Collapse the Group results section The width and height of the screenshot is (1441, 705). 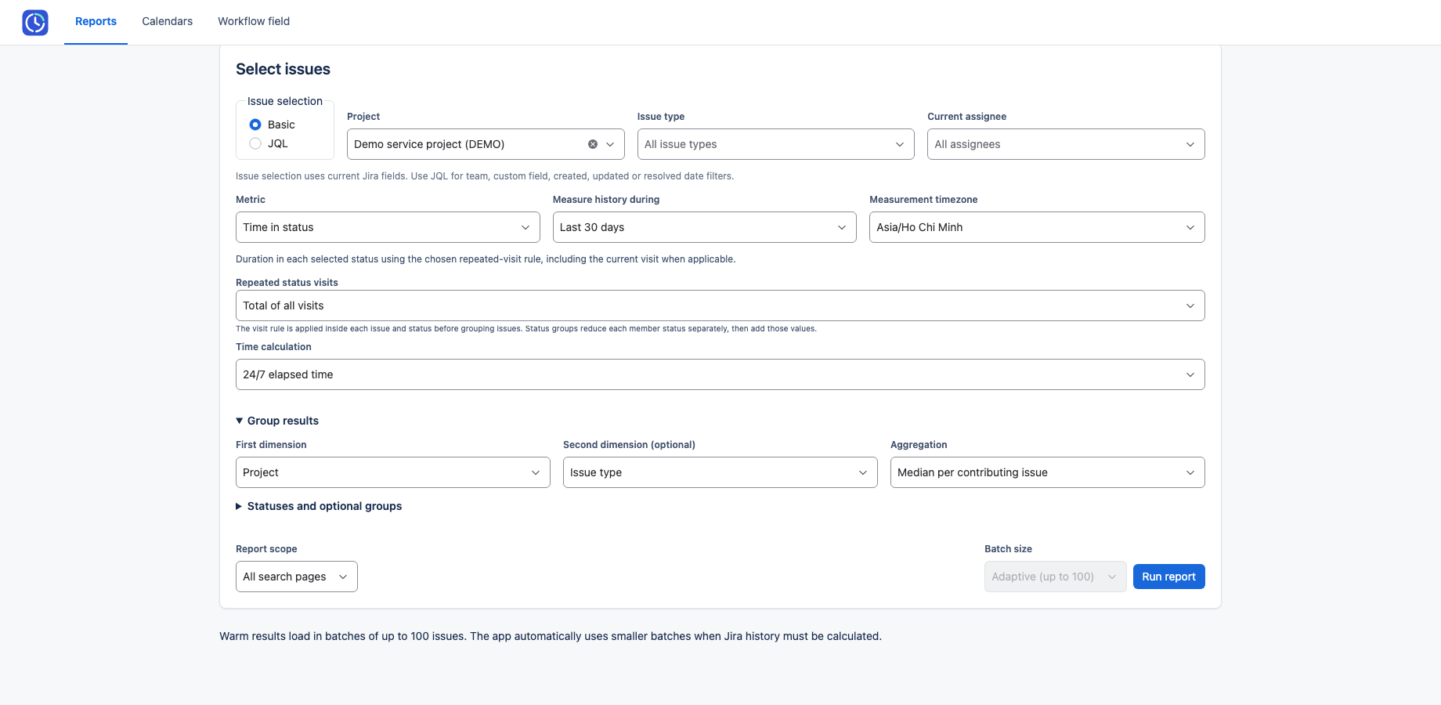pos(277,421)
